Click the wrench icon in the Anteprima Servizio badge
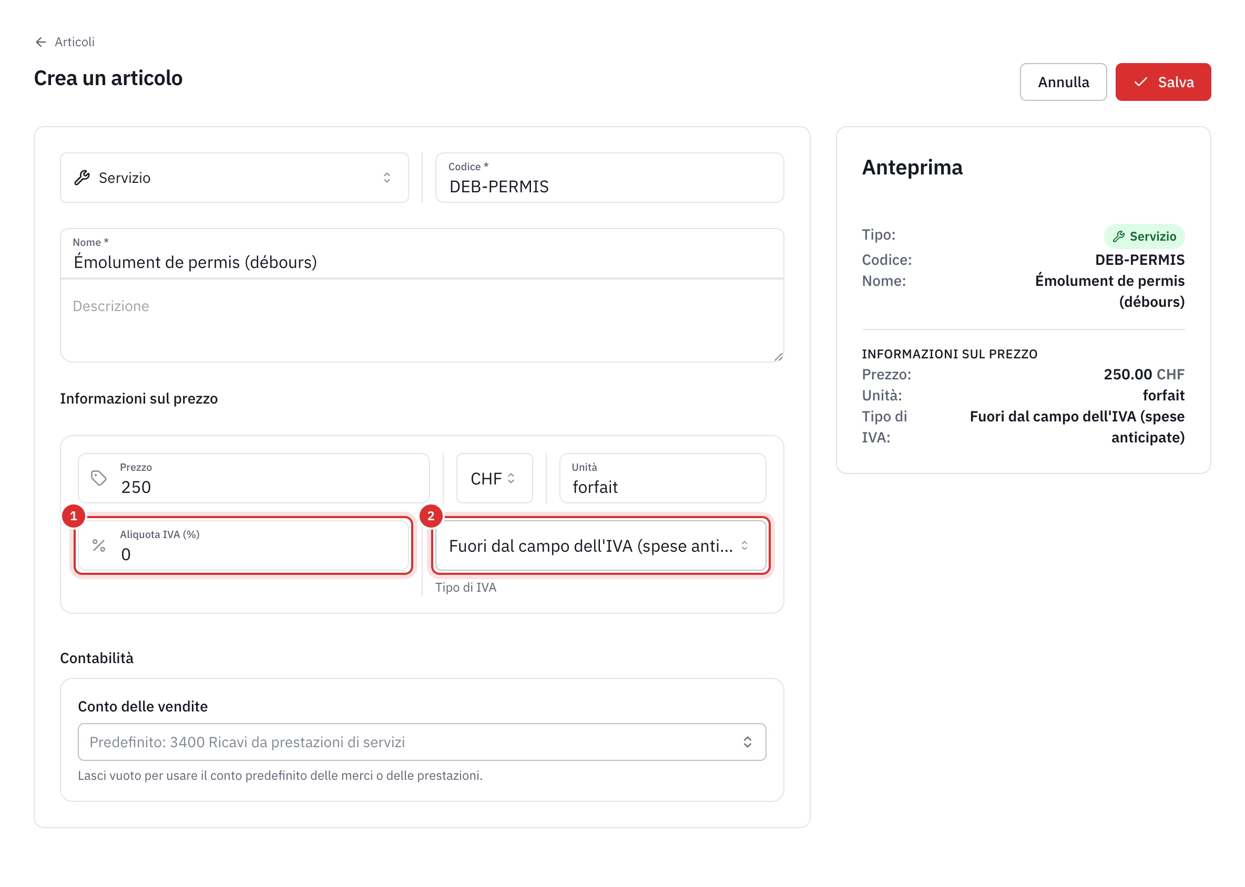Viewport: 1245px width, 887px height. tap(1119, 236)
